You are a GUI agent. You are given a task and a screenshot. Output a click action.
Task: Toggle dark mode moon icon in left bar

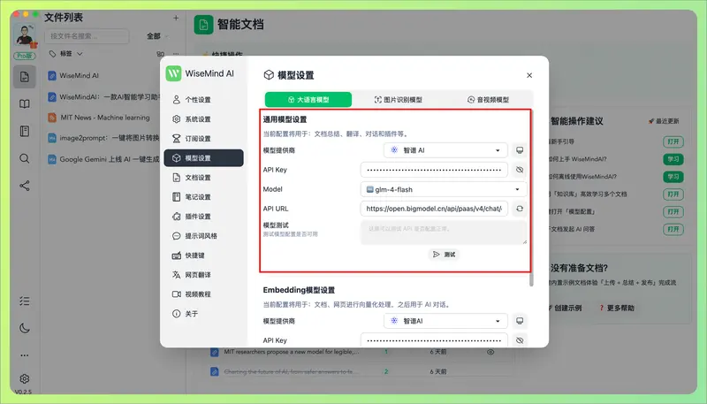point(25,328)
